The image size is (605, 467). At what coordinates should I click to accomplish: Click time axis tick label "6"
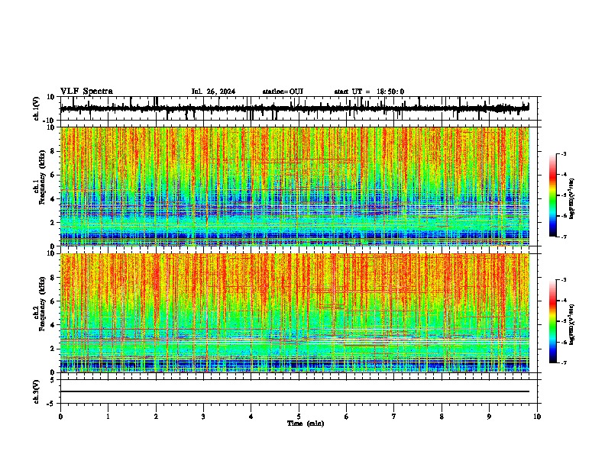[347, 417]
